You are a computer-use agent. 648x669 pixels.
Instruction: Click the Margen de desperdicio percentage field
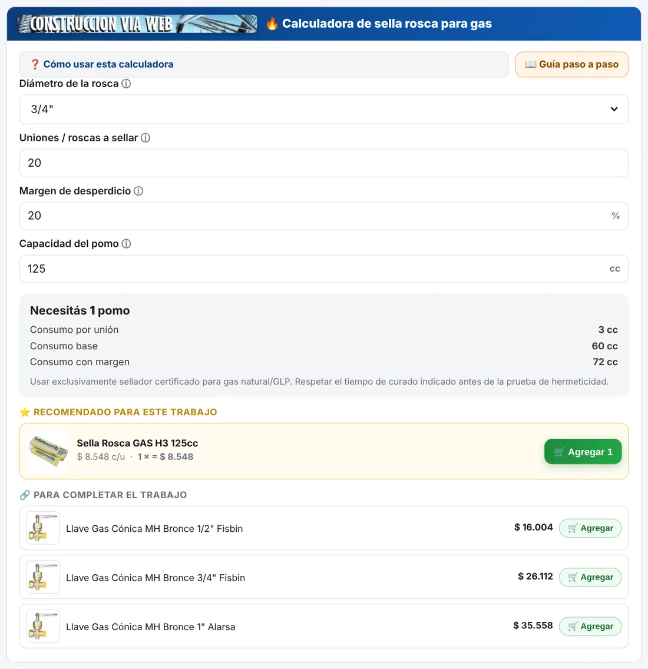[x=323, y=216]
